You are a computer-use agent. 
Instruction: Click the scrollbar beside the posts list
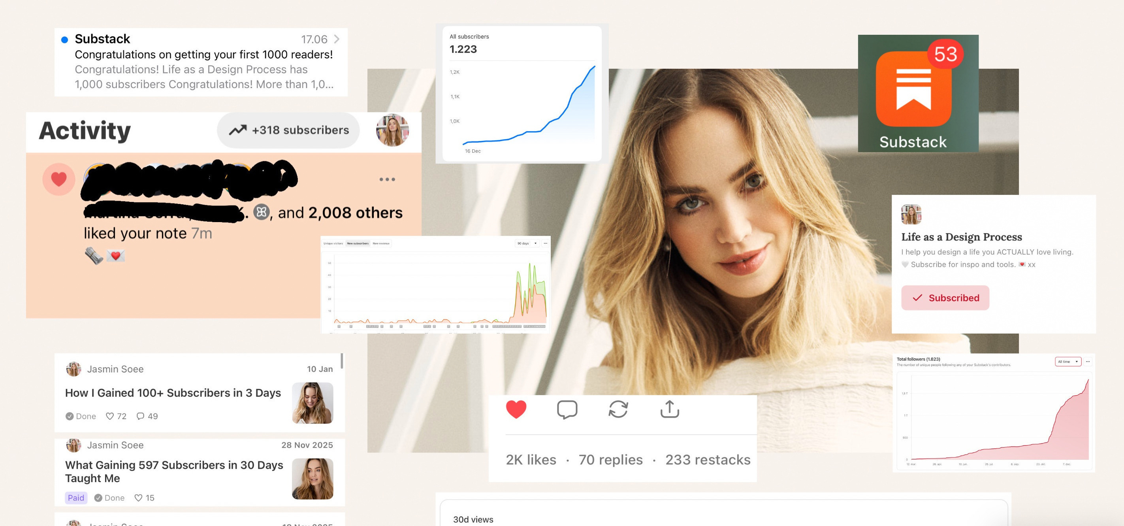[342, 361]
